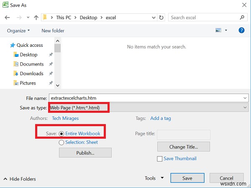Screen dimensions: 251x188
Task: Click the Pictures folder icon in the sidebar
Action: 15,83
